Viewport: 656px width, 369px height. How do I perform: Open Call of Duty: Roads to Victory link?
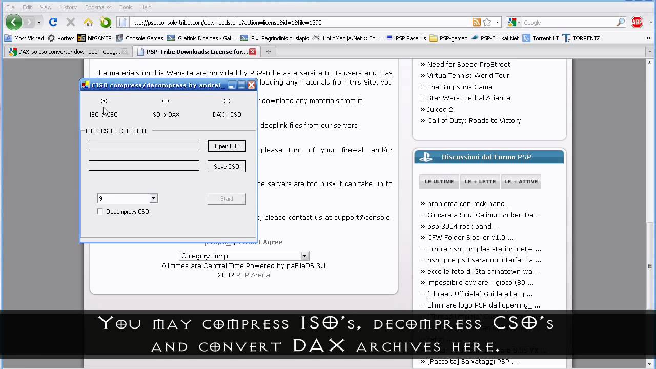474,120
